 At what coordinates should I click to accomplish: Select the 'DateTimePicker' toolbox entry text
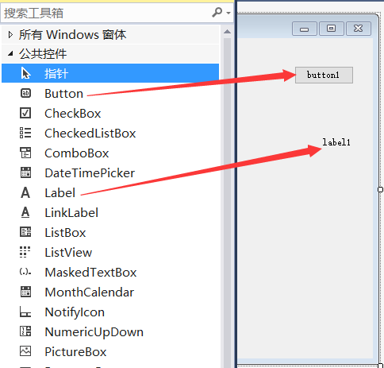pos(90,173)
